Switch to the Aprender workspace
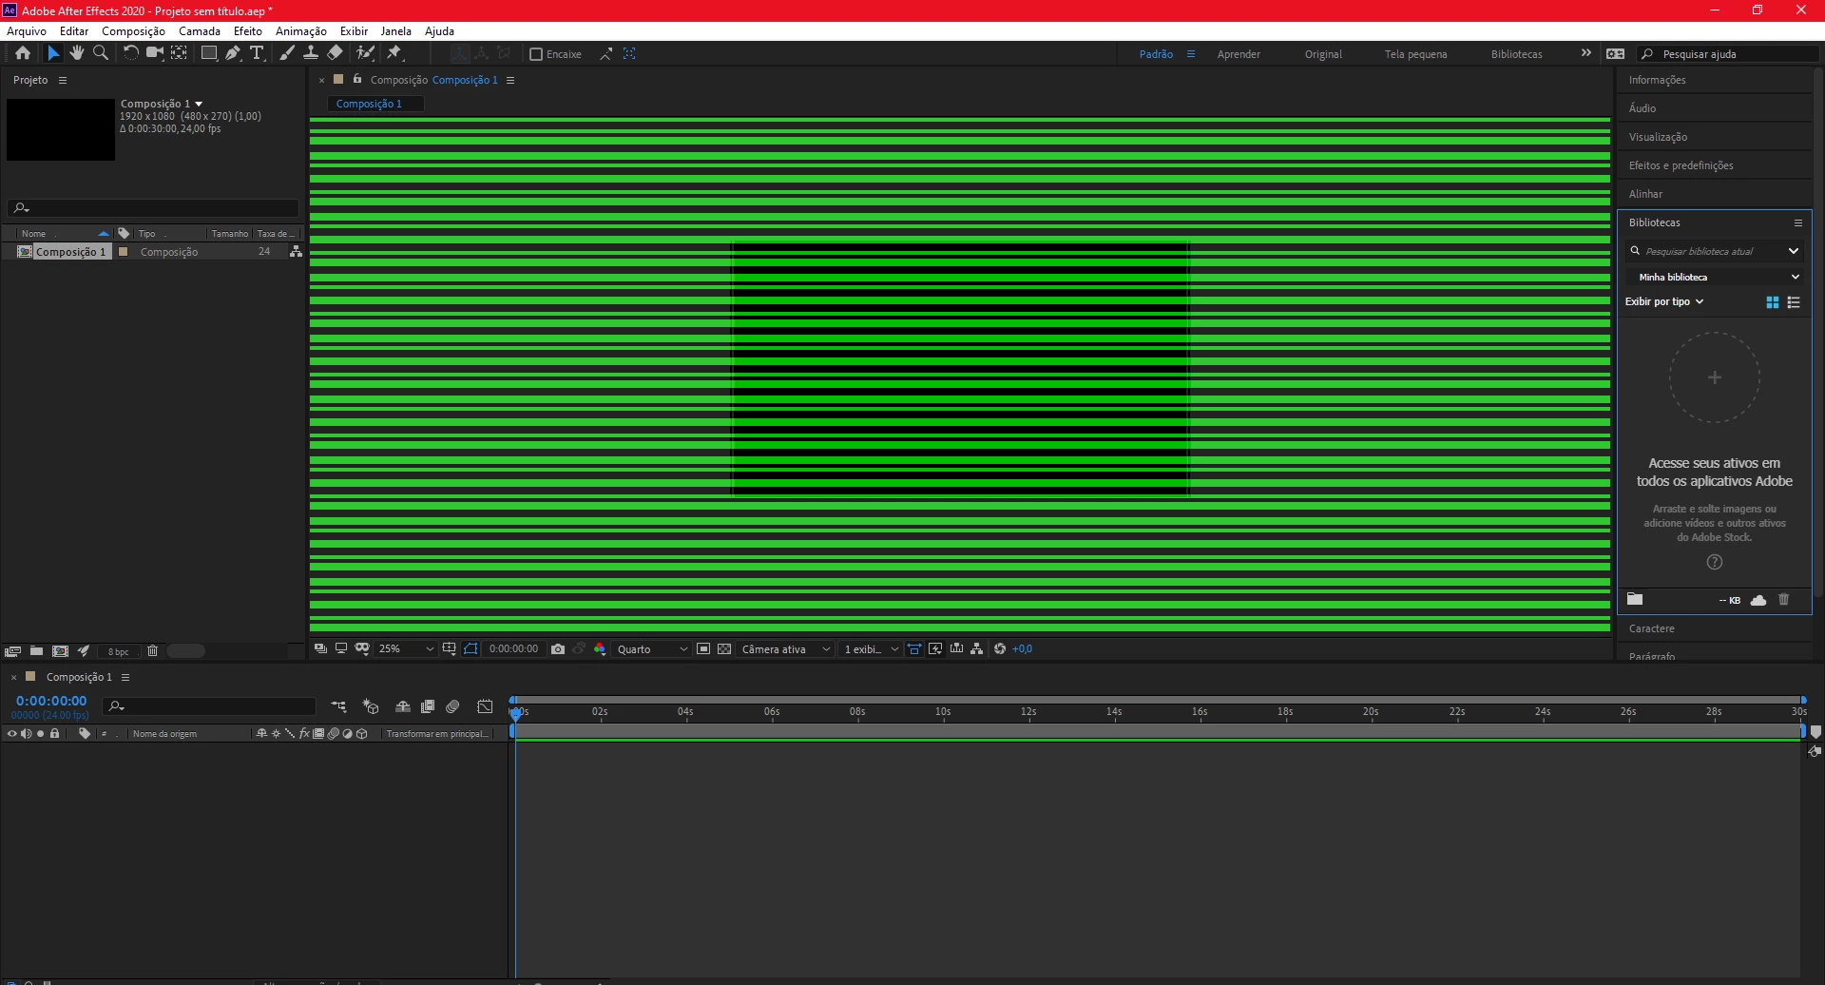Image resolution: width=1825 pixels, height=985 pixels. tap(1239, 54)
